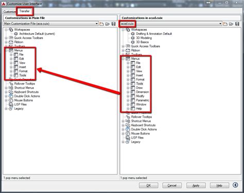Click save icon in right pane
The width and height of the screenshot is (244, 193).
tap(237, 24)
